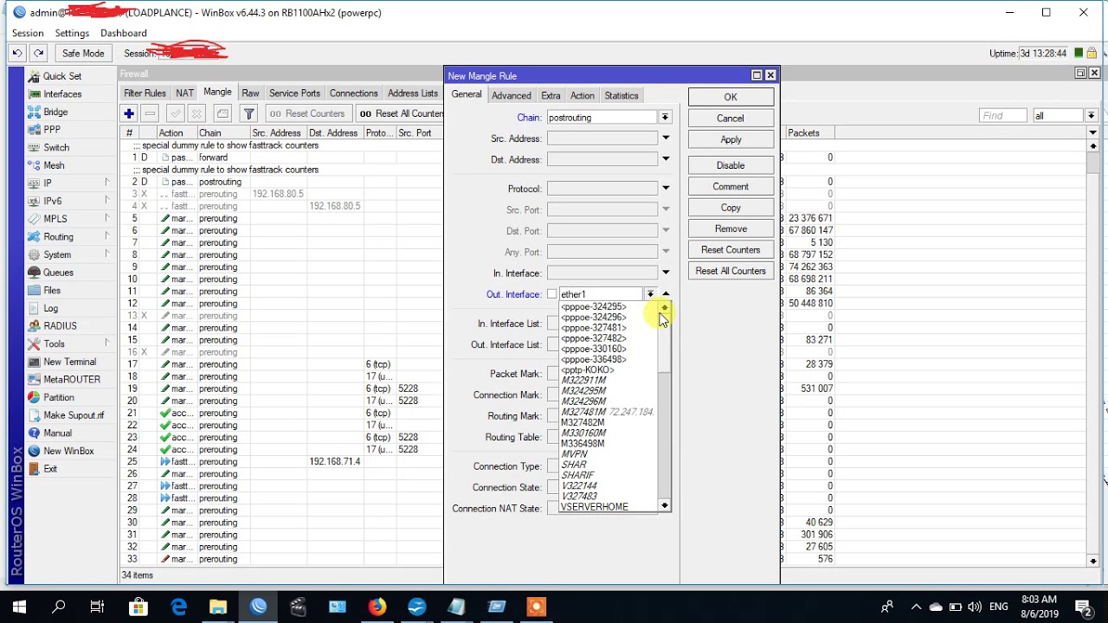Open the PPP section icon
Image resolution: width=1108 pixels, height=623 pixels.
[x=34, y=130]
